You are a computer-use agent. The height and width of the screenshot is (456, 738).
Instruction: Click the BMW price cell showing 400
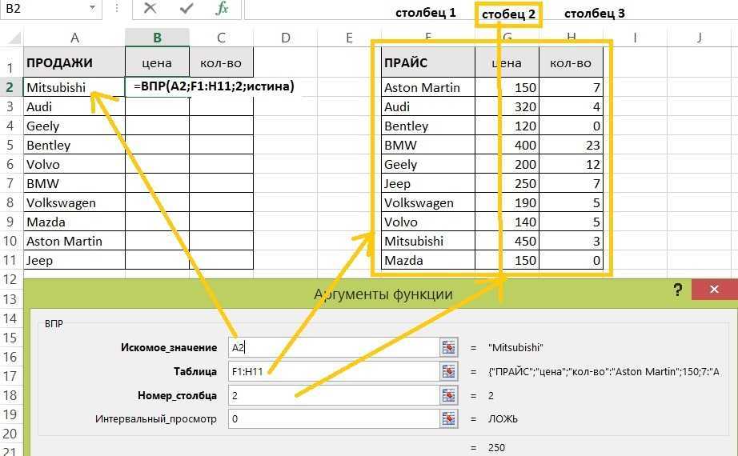(x=507, y=145)
